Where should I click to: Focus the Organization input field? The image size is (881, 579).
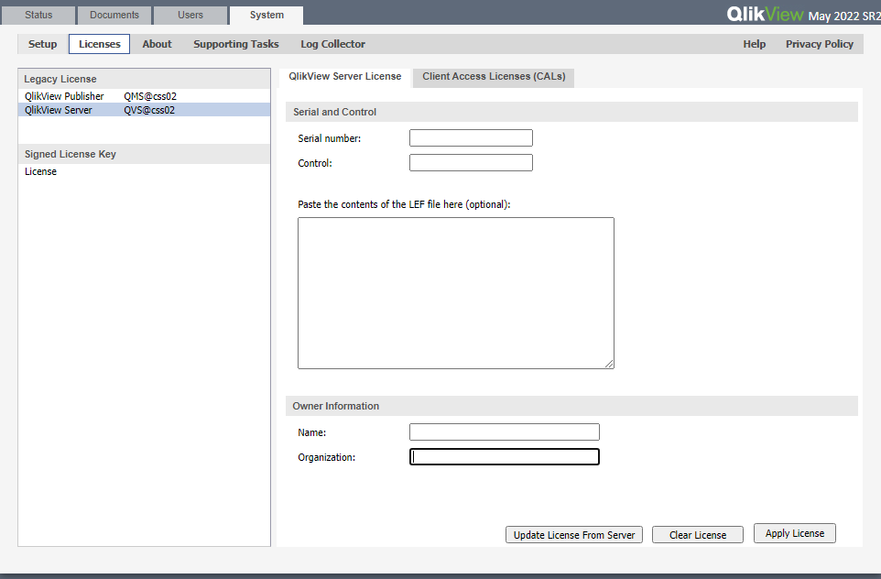pos(505,456)
